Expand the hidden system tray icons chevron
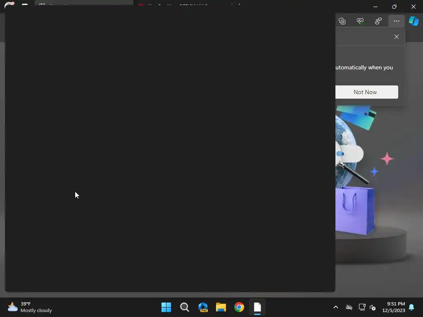423x317 pixels. [x=336, y=307]
